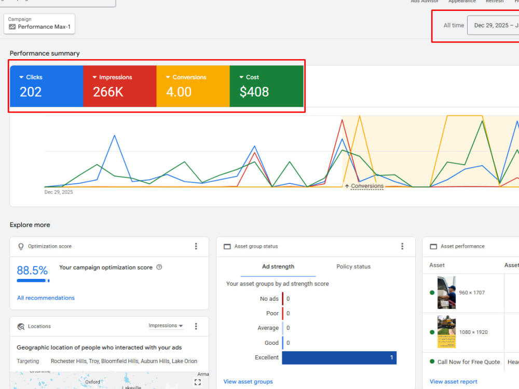
Task: Open the Cost metric dropdown
Action: pos(249,77)
